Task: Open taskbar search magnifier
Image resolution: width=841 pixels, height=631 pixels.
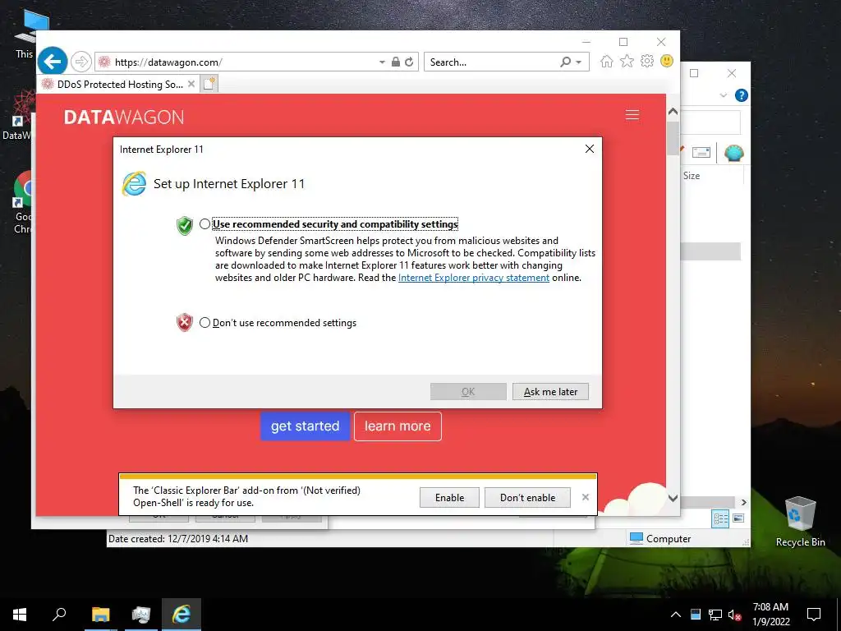Action: tap(59, 615)
